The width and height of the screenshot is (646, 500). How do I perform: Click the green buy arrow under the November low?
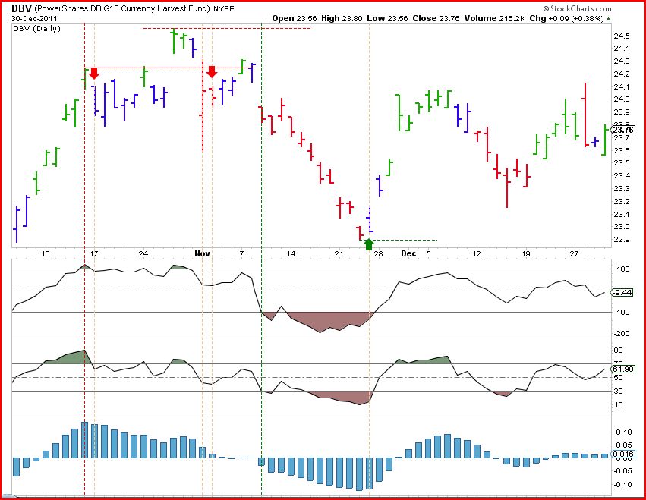[x=369, y=244]
